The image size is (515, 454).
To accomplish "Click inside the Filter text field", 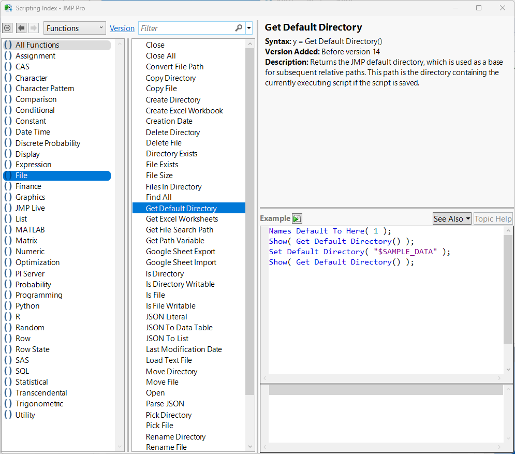I will point(186,28).
